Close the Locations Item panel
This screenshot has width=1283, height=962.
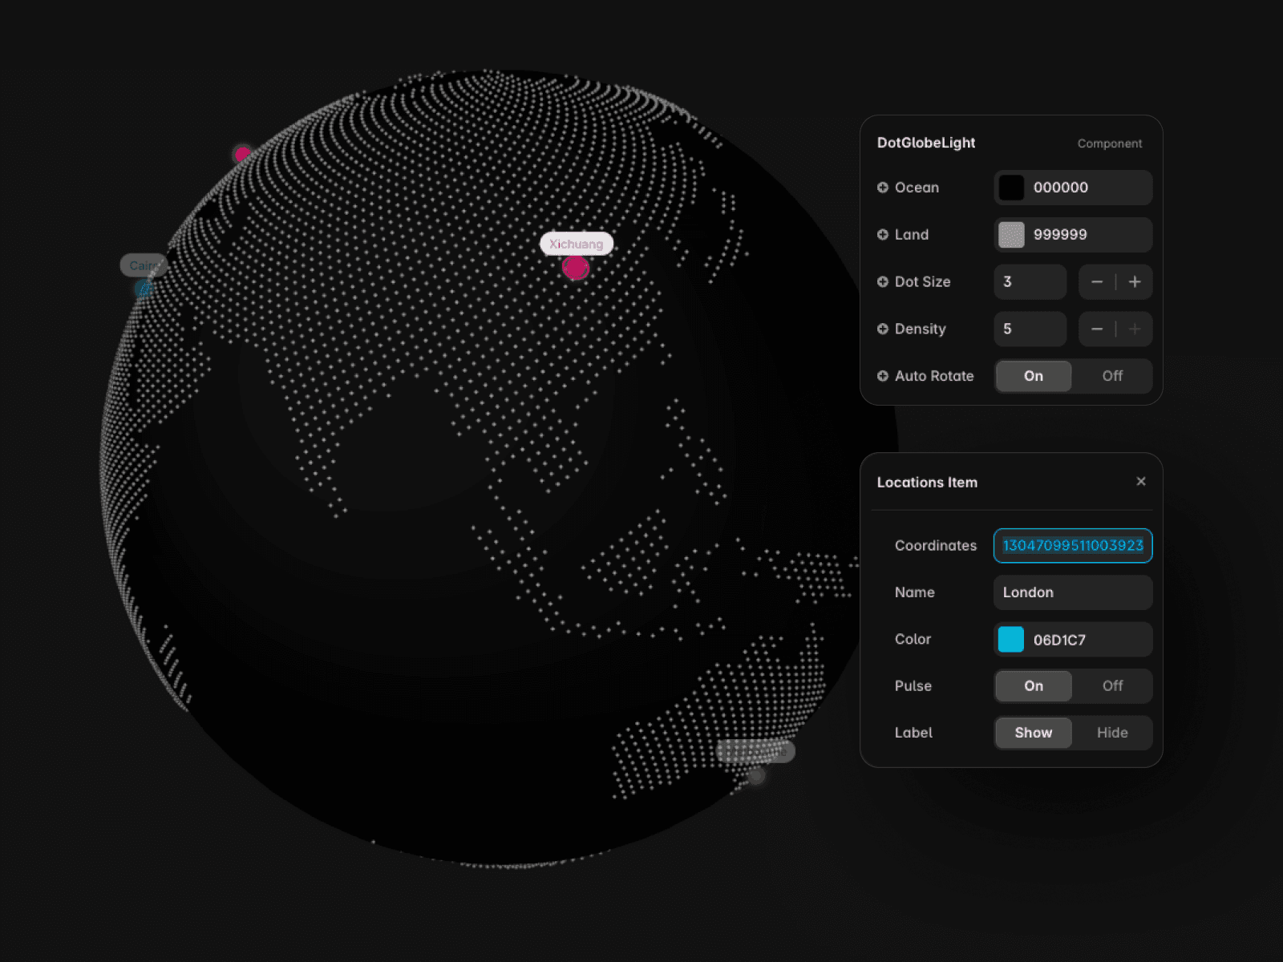pos(1141,481)
